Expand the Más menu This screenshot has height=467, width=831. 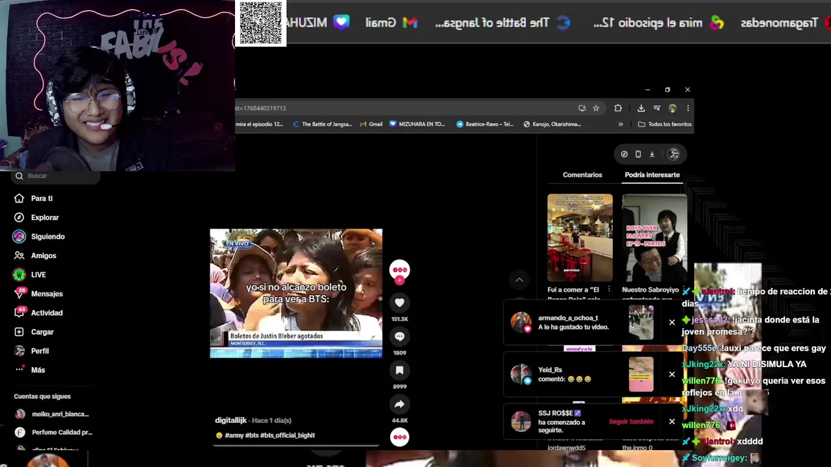[38, 370]
